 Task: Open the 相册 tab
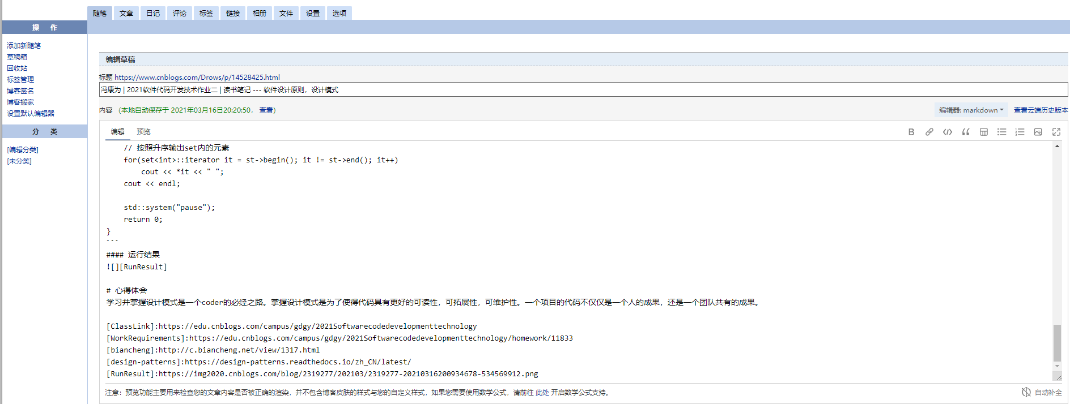coord(260,13)
